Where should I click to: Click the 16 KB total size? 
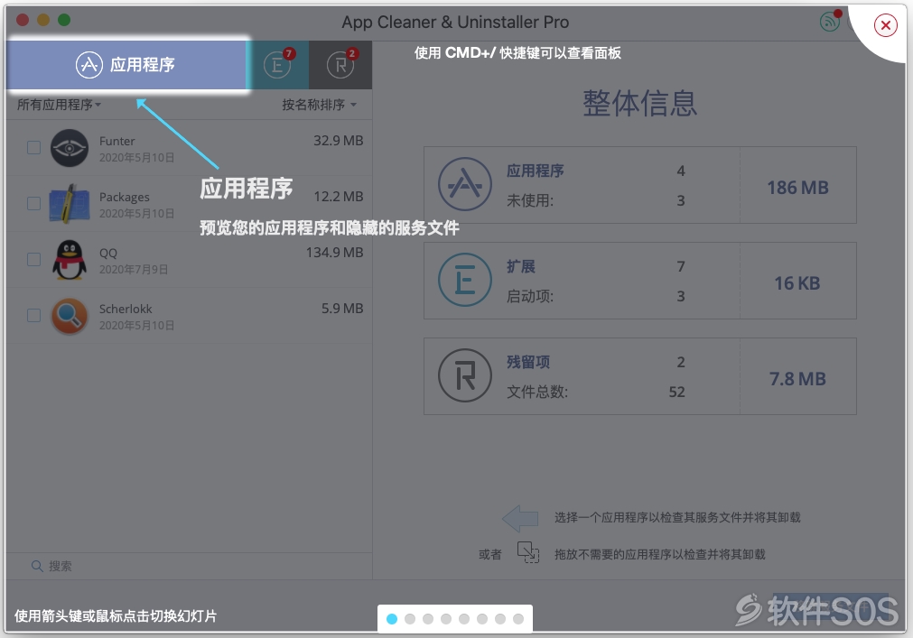(797, 283)
